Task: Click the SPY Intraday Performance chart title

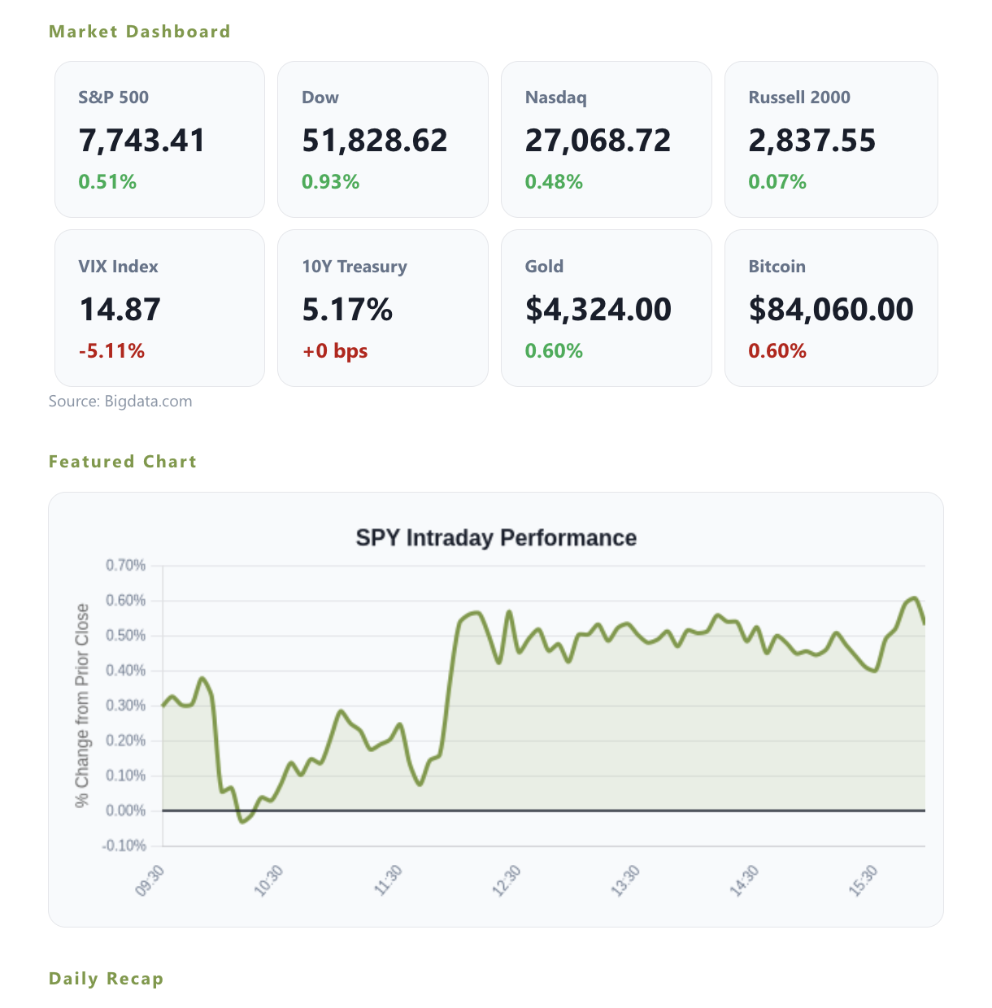Action: point(496,538)
